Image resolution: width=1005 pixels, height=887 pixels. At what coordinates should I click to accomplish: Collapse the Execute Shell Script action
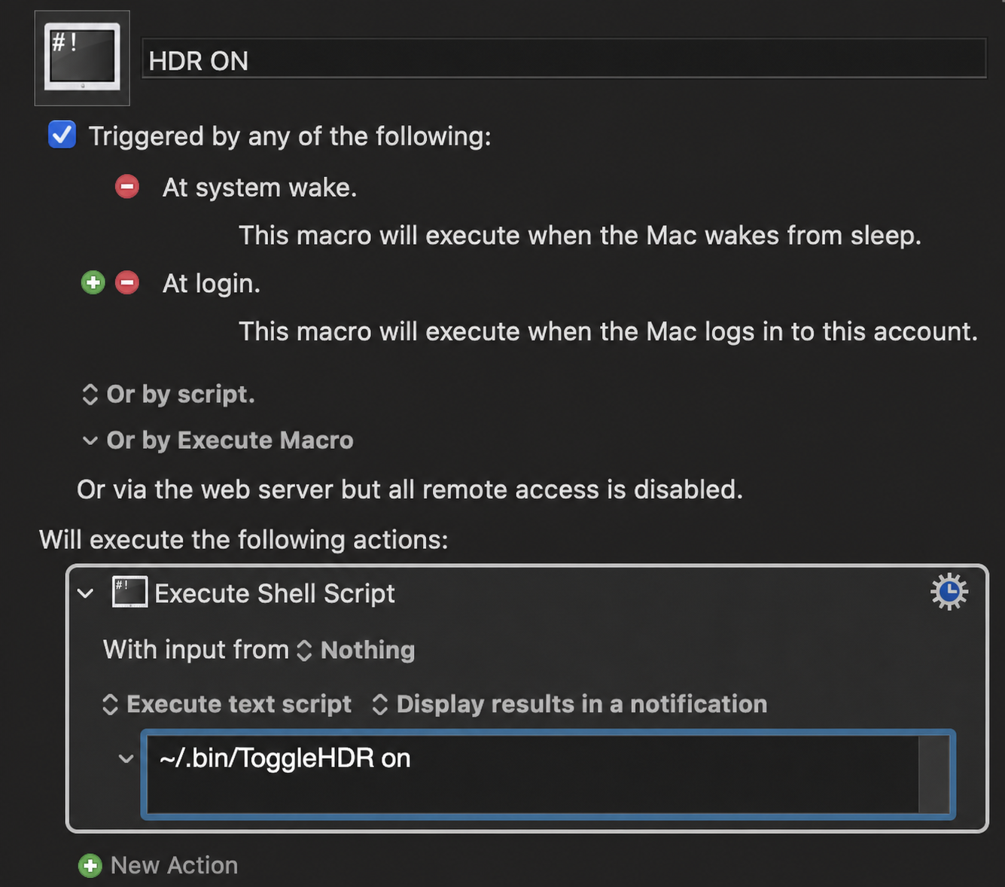[x=86, y=593]
